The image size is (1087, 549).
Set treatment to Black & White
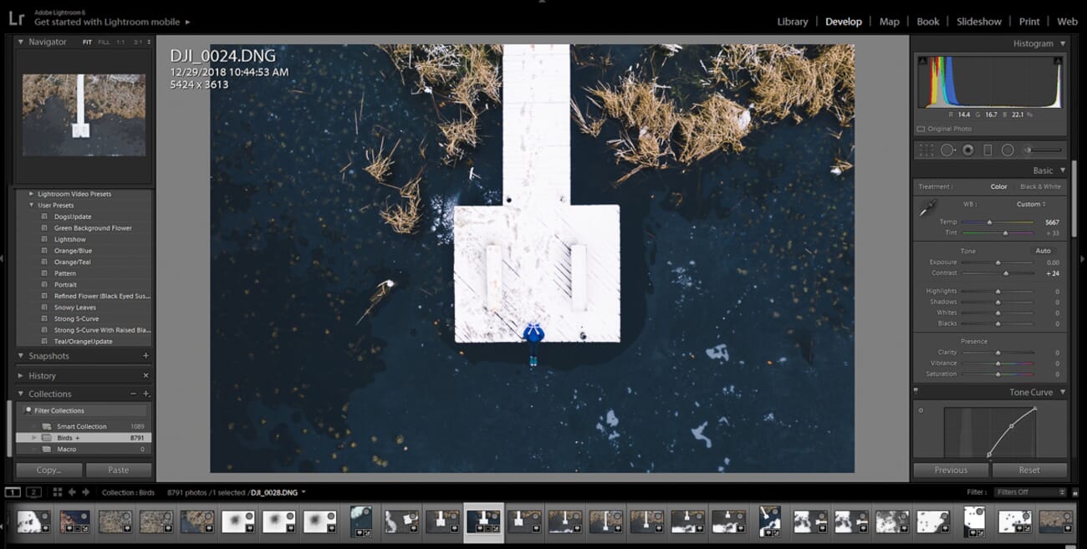pos(1040,186)
